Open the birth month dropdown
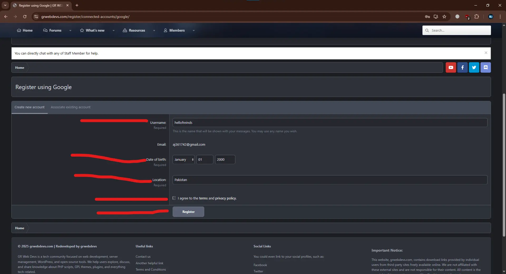Viewport: 506px width, 274px height. (x=183, y=160)
